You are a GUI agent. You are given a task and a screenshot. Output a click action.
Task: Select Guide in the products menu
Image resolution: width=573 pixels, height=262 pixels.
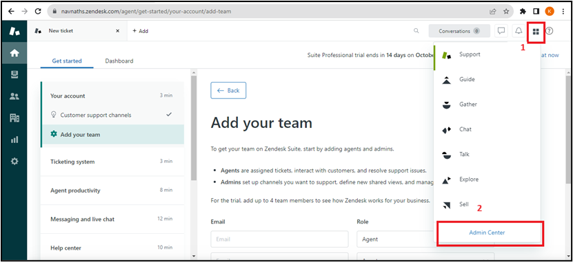coord(486,80)
